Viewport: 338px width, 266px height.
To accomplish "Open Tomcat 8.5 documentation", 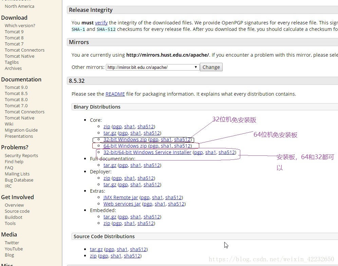I will click(x=16, y=93).
